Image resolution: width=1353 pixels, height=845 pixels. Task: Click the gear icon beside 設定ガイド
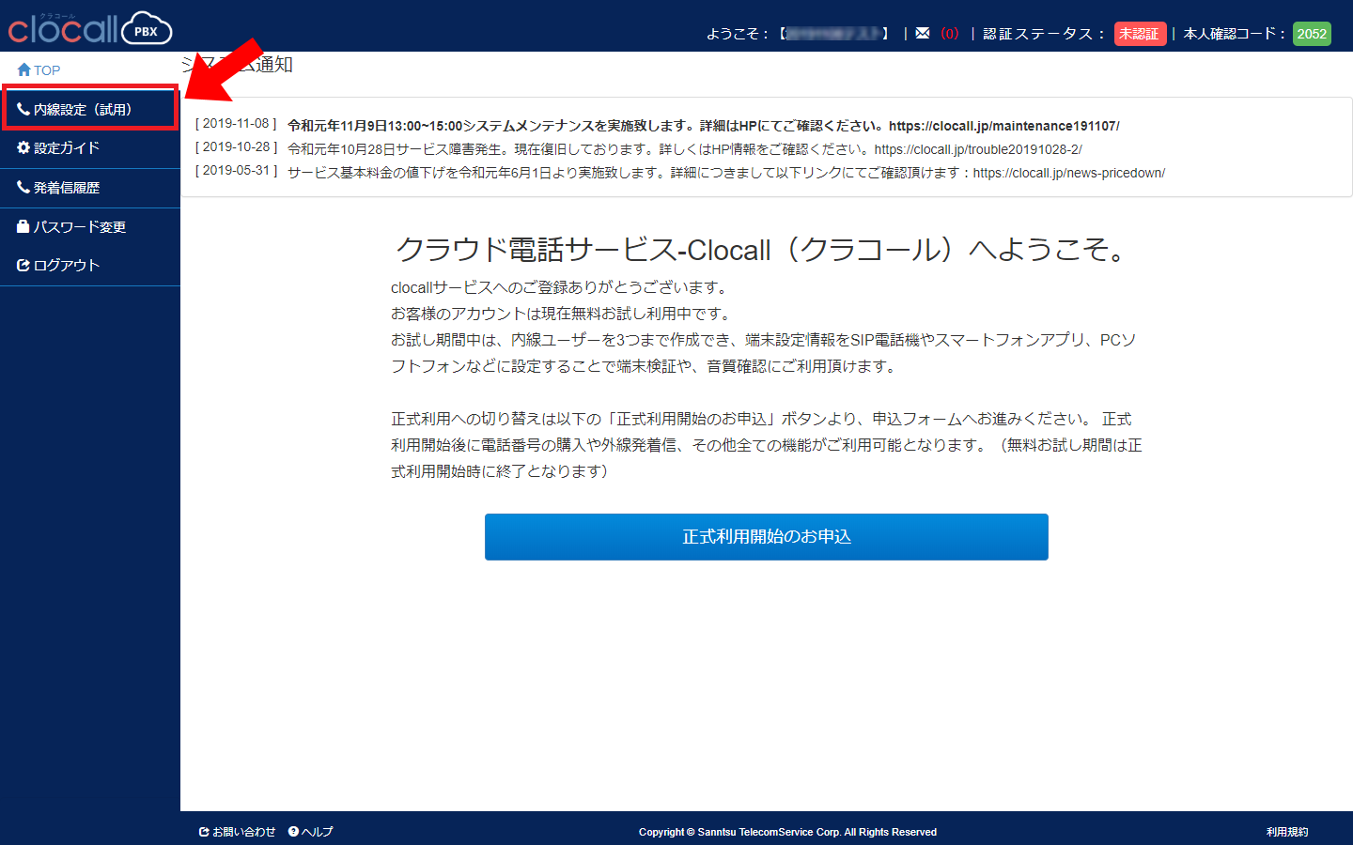[23, 147]
